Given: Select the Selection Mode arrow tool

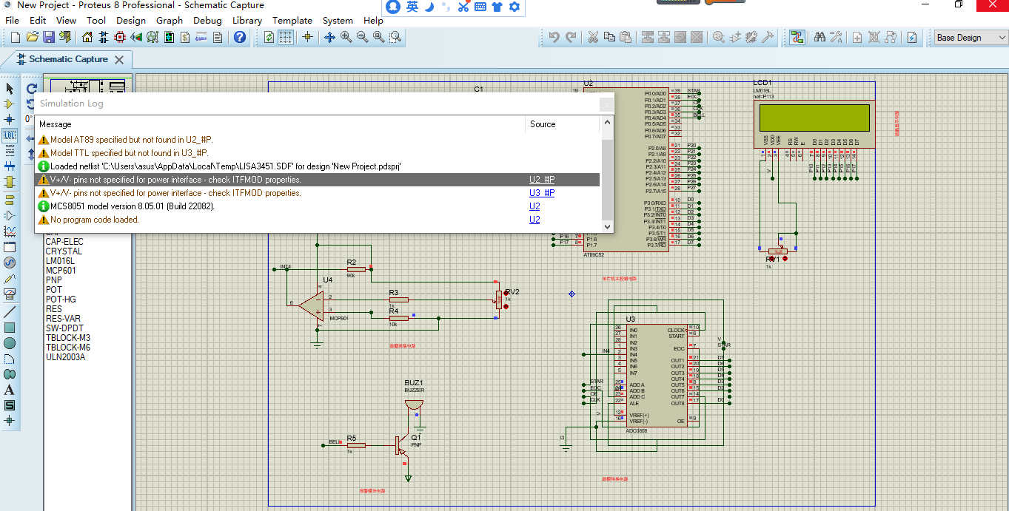Looking at the screenshot, I should pyautogui.click(x=10, y=89).
